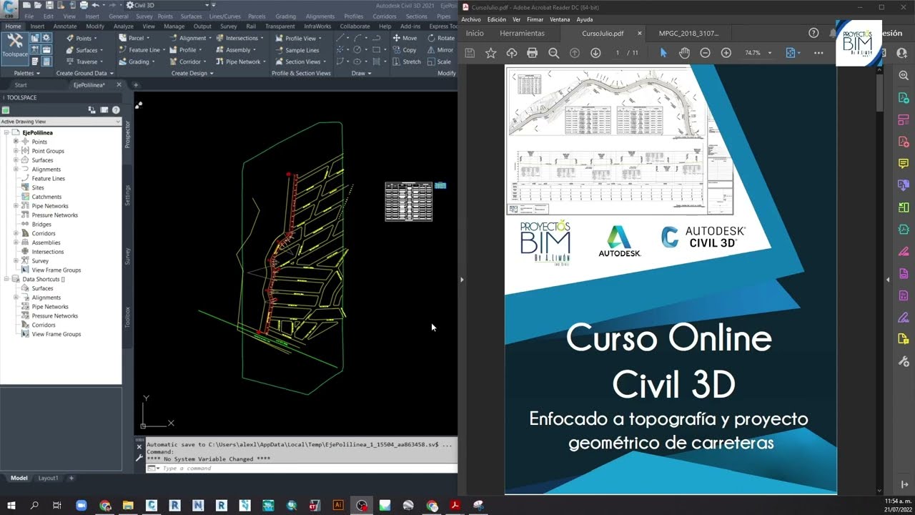Select the Copy tool in Modify panel
Image resolution: width=915 pixels, height=515 pixels.
point(405,50)
